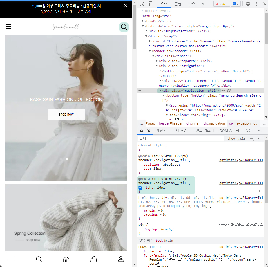
Task: Pause the banner slideshow
Action: [x=76, y=159]
